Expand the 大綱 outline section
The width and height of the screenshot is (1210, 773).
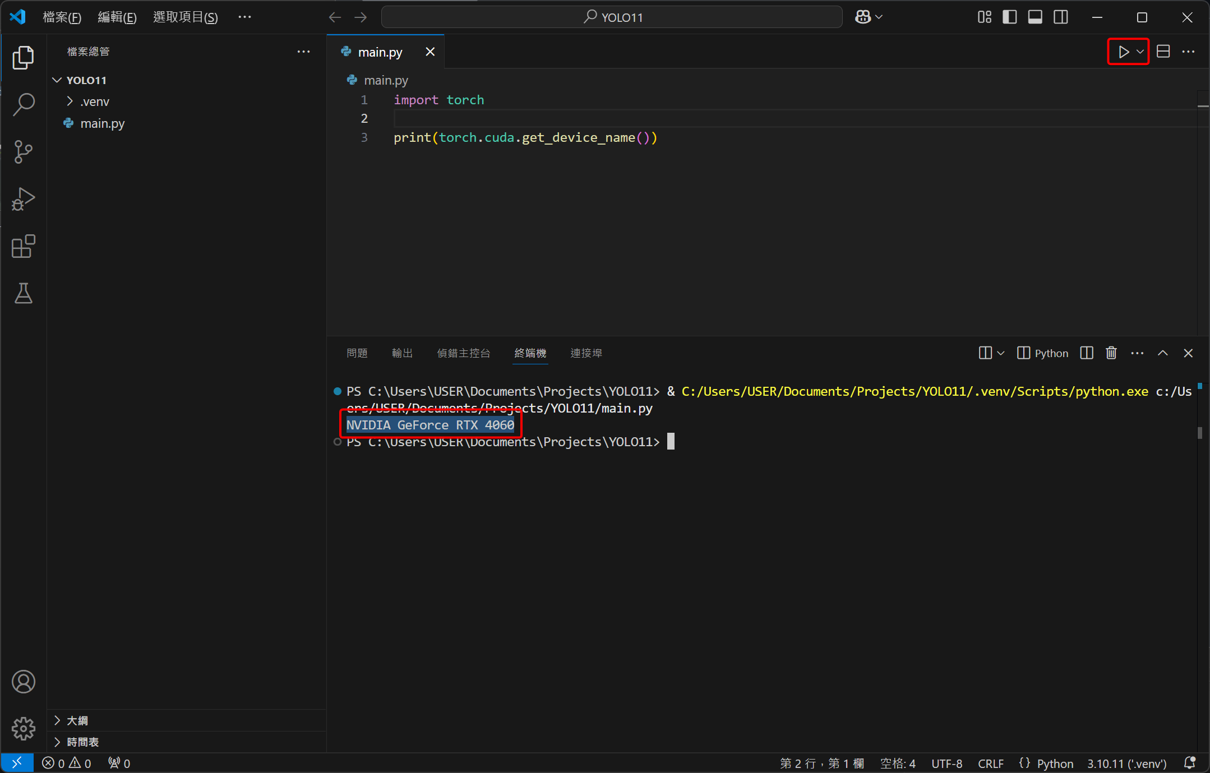tap(77, 720)
